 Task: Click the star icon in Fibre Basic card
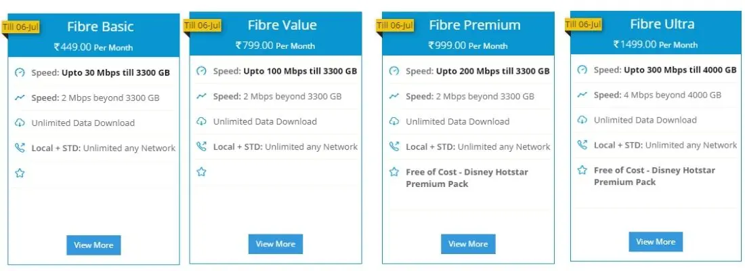click(x=20, y=173)
